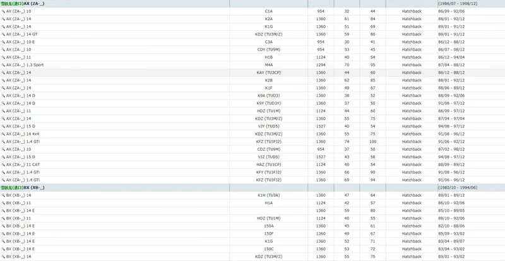
Task: Select the engine code 150F
Action: click(269, 234)
